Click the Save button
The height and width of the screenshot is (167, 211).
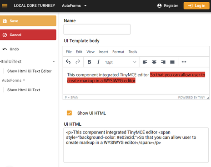(28, 21)
